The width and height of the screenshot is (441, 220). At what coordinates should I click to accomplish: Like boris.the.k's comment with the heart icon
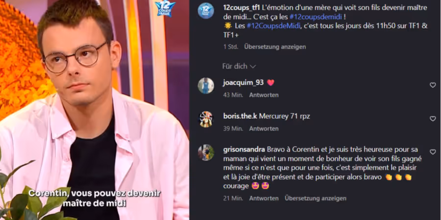point(433,119)
